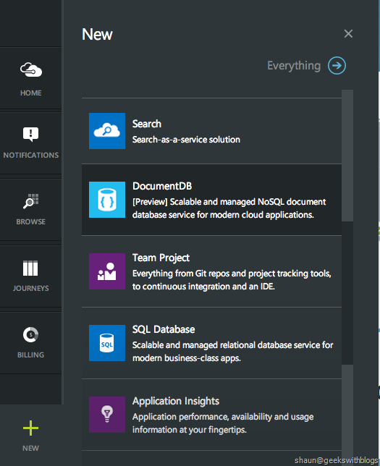This screenshot has width=380, height=466.
Task: Open the Everything gallery link
Action: coord(294,66)
